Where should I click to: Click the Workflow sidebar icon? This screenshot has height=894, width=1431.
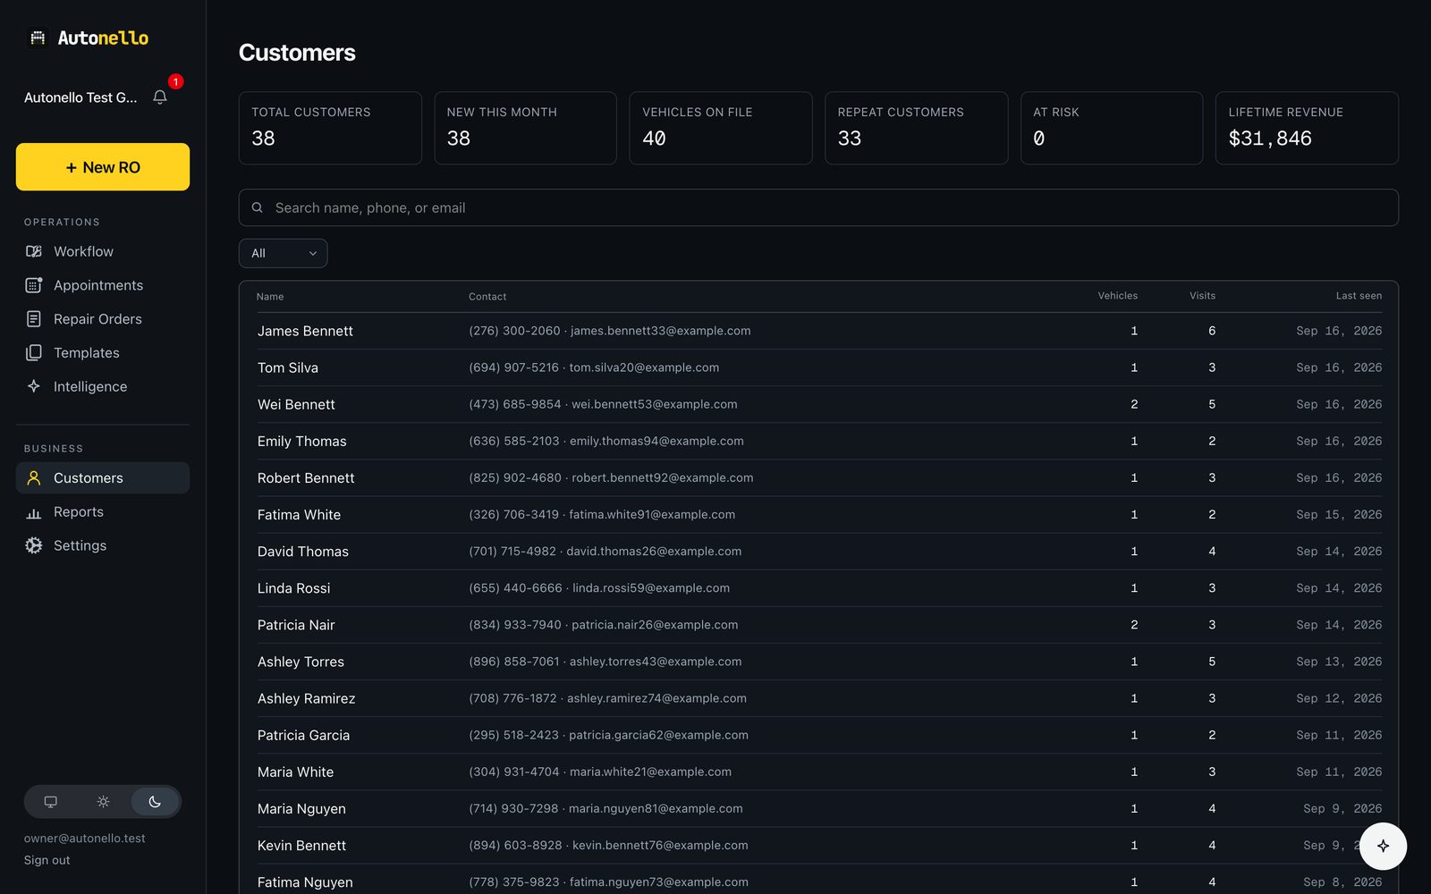(x=34, y=251)
